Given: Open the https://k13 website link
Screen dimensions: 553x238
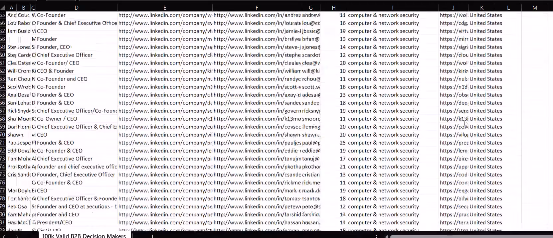Looking at the screenshot, I should (x=454, y=119).
